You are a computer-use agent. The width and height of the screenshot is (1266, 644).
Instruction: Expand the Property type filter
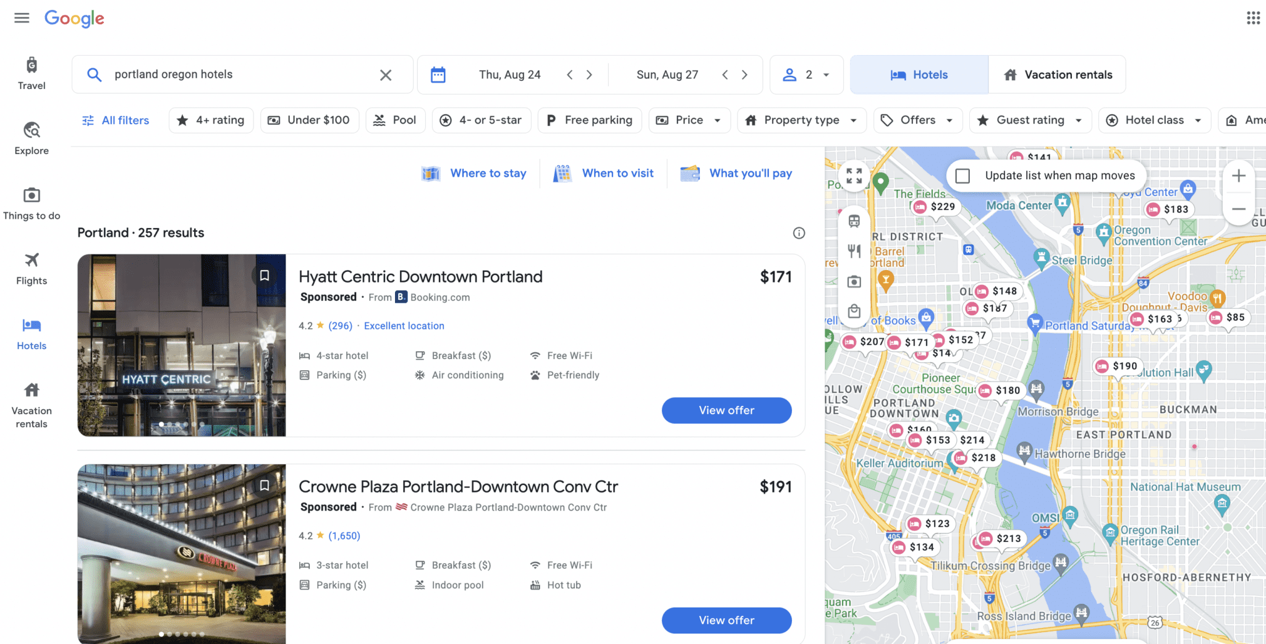coord(801,120)
